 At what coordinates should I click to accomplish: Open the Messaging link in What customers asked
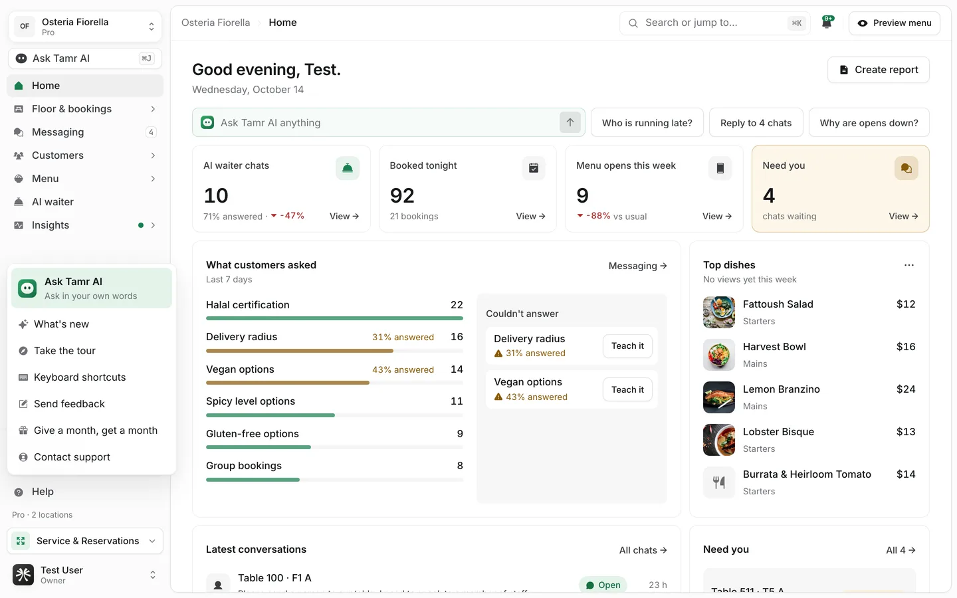pos(638,266)
